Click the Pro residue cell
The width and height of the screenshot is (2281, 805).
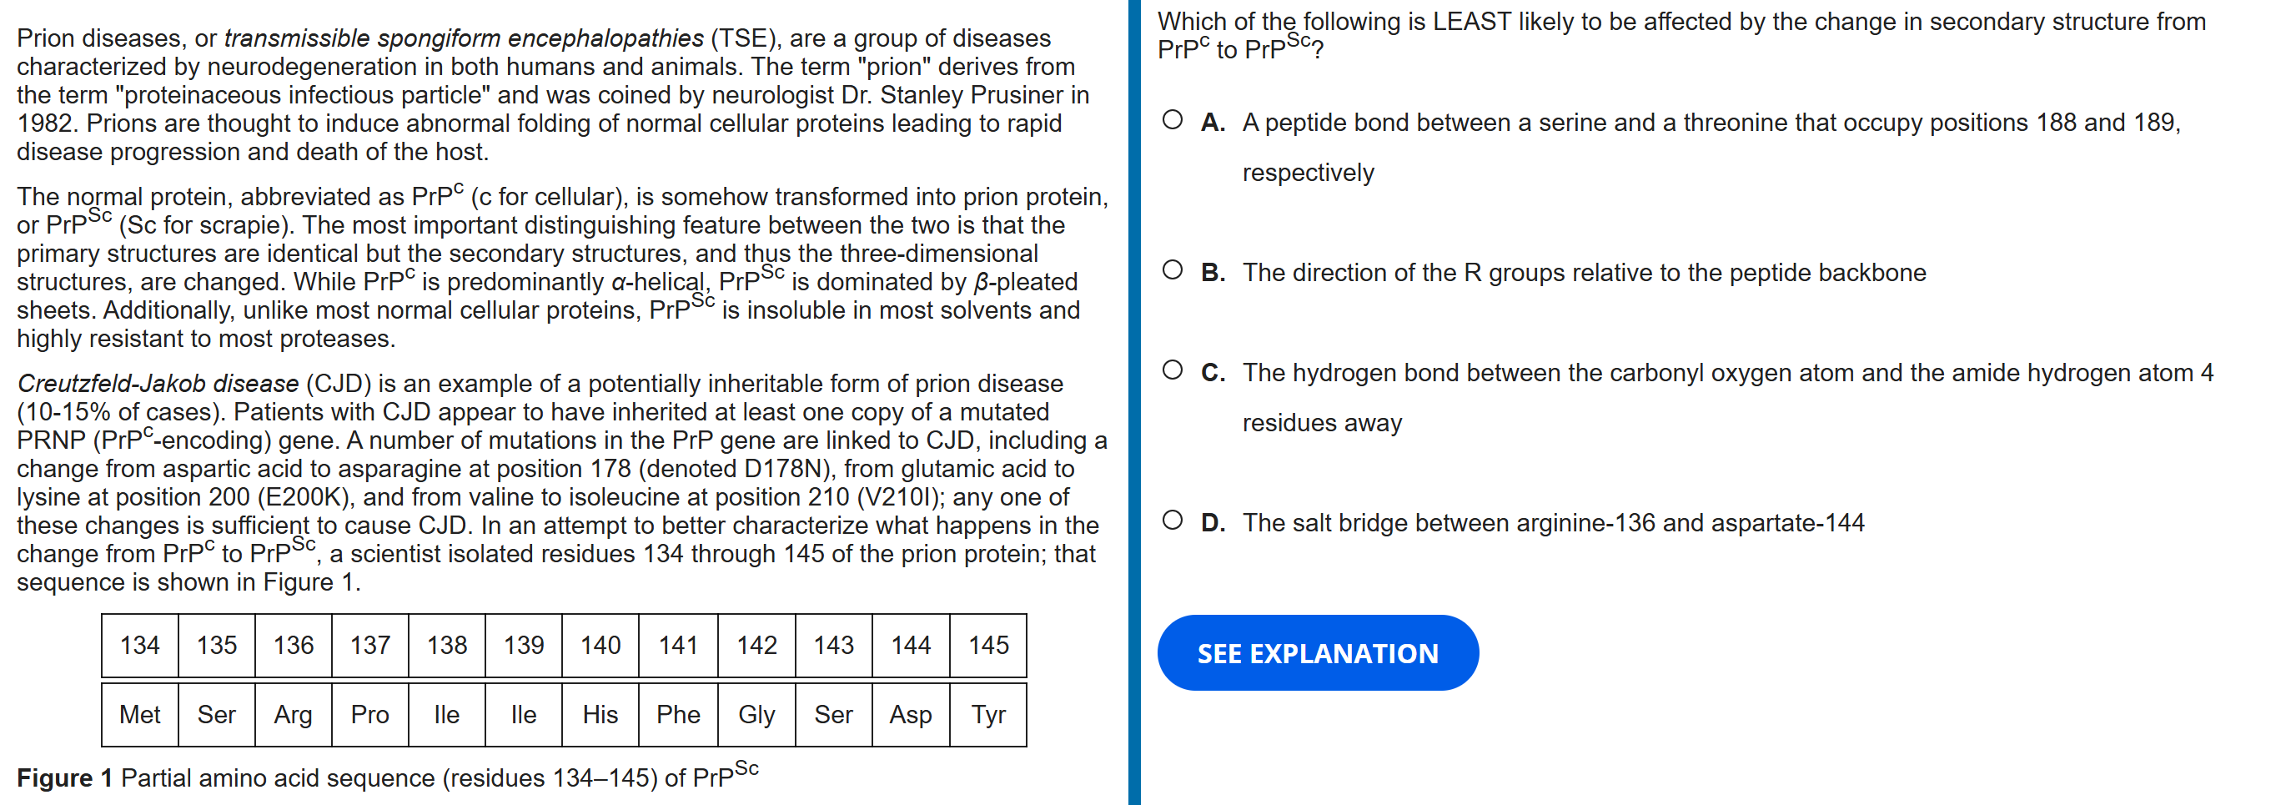[x=370, y=715]
